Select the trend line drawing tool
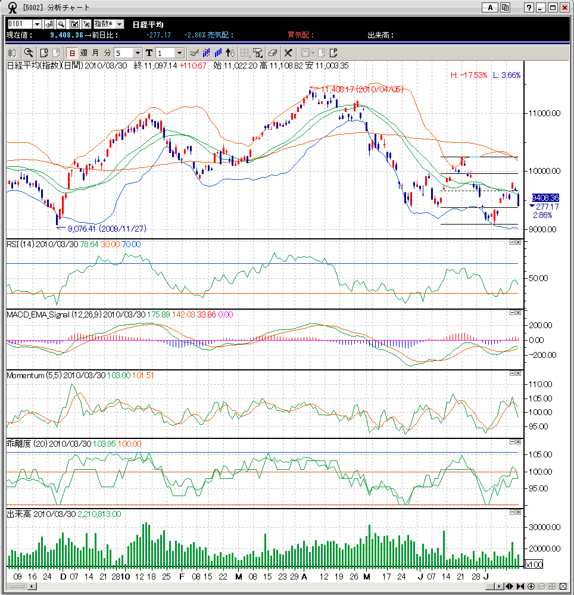This screenshot has height=595, width=574. [192, 52]
